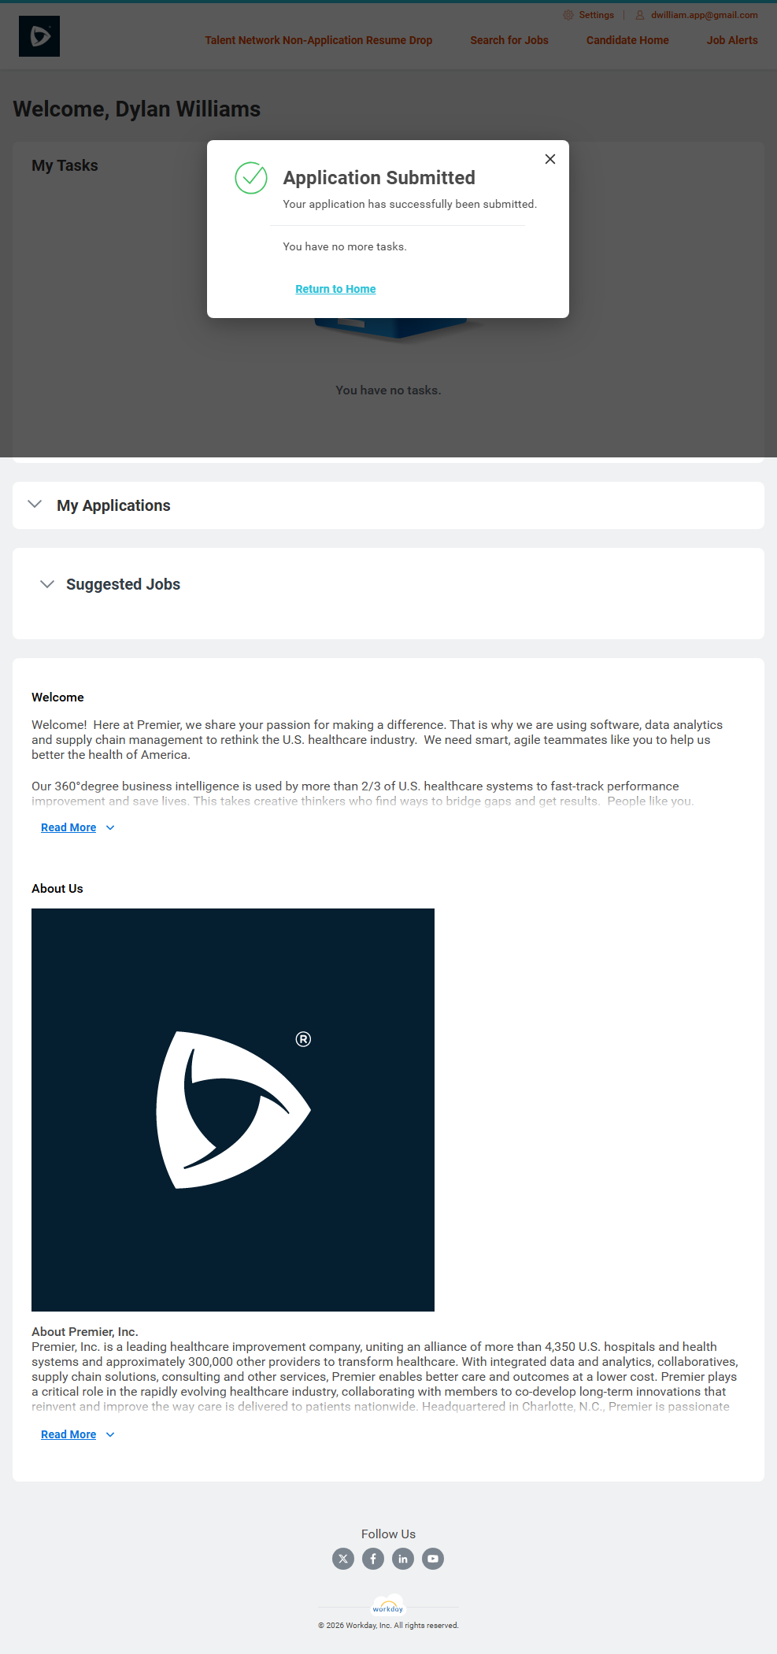Expand Read More chevron under Welcome
Viewport: 777px width, 1654px height.
tap(110, 827)
